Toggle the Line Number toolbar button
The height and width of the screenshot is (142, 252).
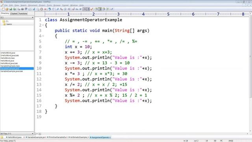point(88,9)
